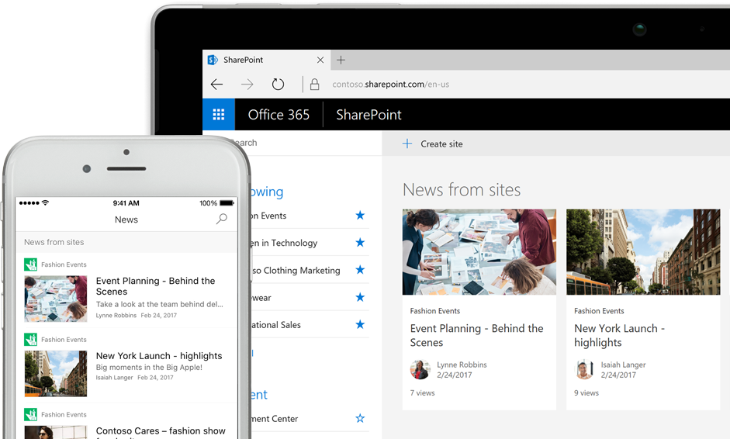
Task: Tap the phone Wi-Fi signal icon
Action: point(45,202)
